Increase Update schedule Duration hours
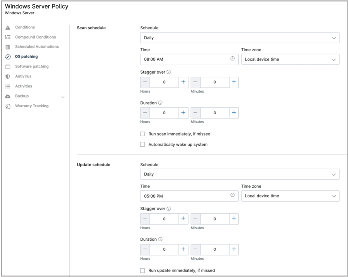348x277 pixels. tap(183, 250)
